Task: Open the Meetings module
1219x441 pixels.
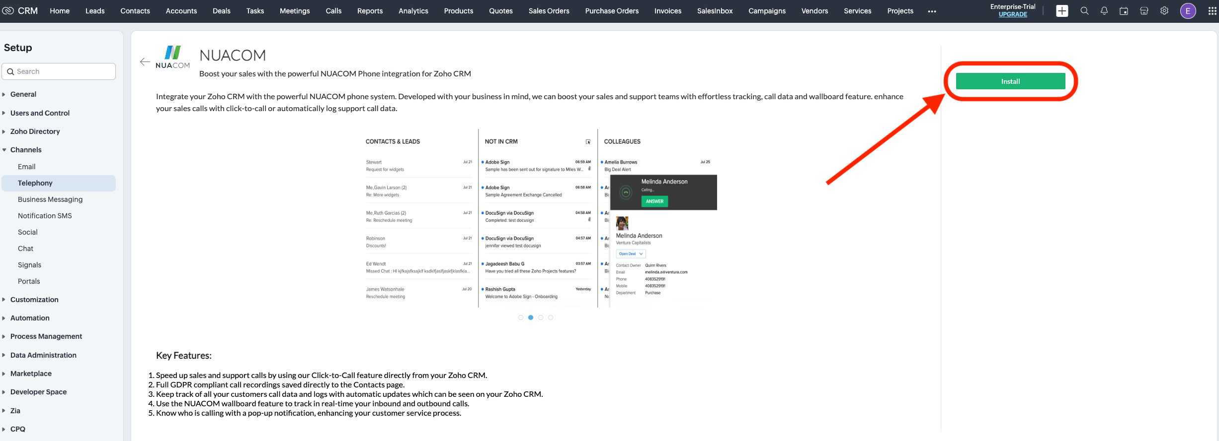Action: click(x=295, y=11)
